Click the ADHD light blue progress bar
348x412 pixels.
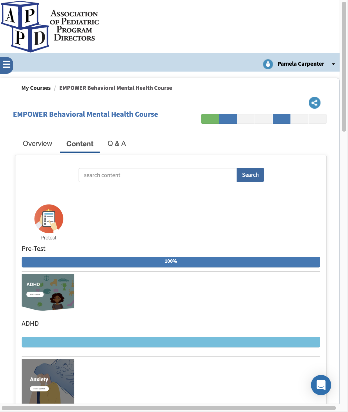(x=171, y=342)
